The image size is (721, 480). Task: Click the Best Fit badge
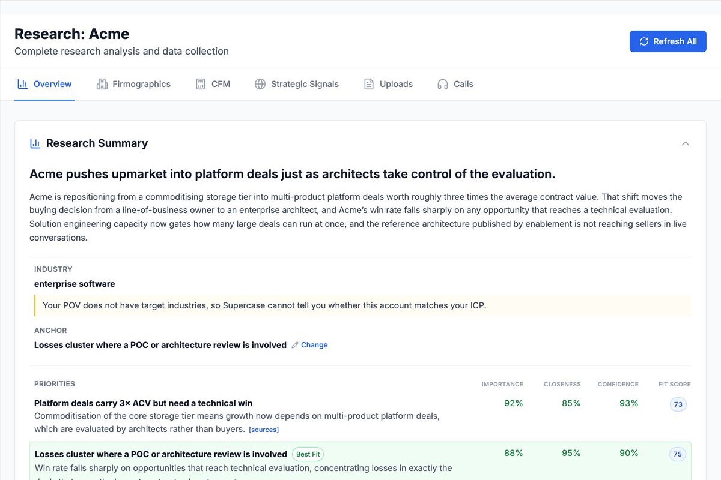coord(308,454)
